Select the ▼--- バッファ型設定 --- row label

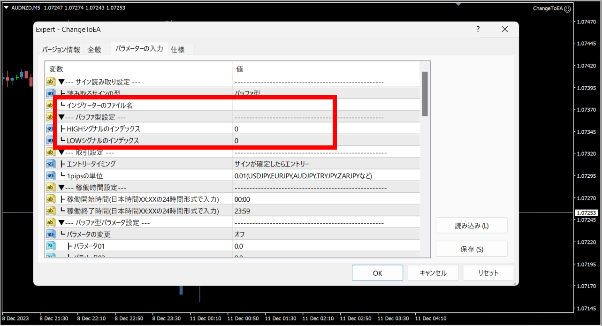(x=92, y=117)
